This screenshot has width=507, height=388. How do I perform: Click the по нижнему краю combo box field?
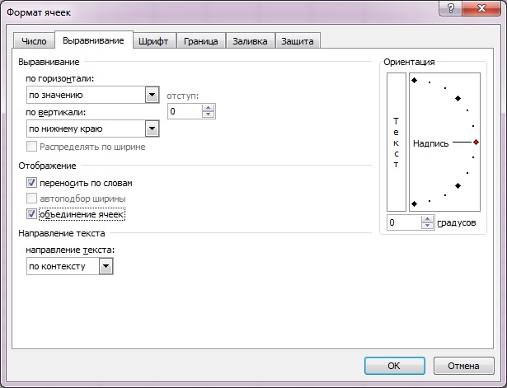(93, 129)
